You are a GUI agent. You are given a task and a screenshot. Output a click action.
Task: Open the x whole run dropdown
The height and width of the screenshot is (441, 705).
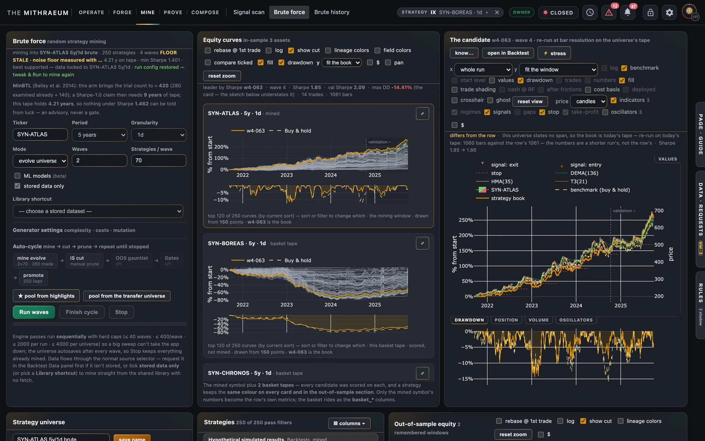click(483, 70)
